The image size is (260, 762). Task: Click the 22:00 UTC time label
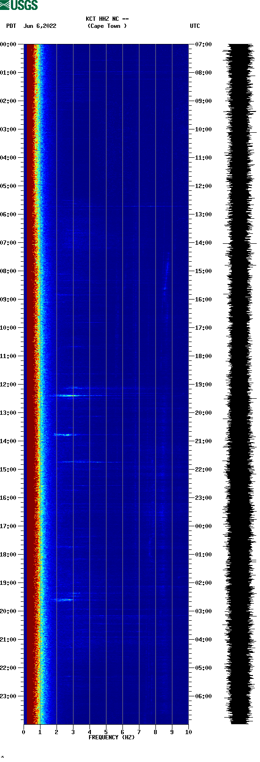[203, 470]
